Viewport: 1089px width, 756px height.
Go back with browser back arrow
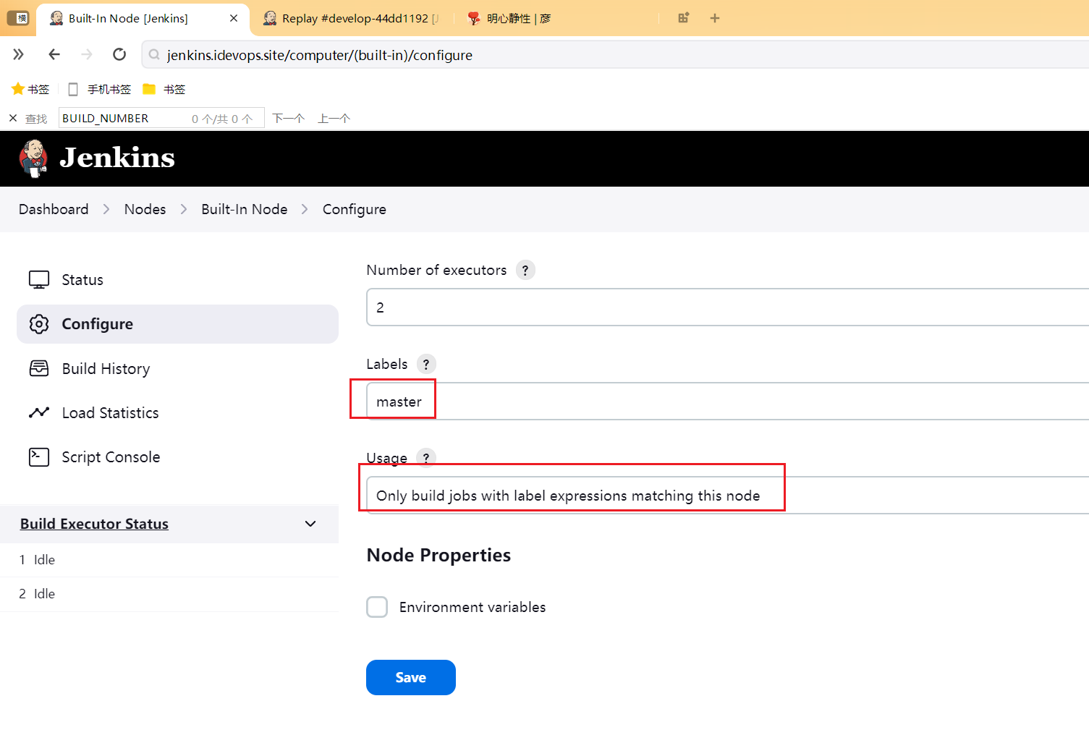(54, 54)
